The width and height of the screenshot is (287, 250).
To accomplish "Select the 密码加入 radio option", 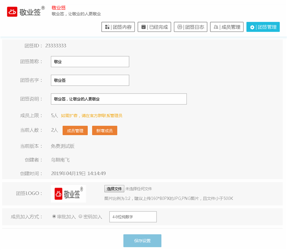I will [80, 216].
